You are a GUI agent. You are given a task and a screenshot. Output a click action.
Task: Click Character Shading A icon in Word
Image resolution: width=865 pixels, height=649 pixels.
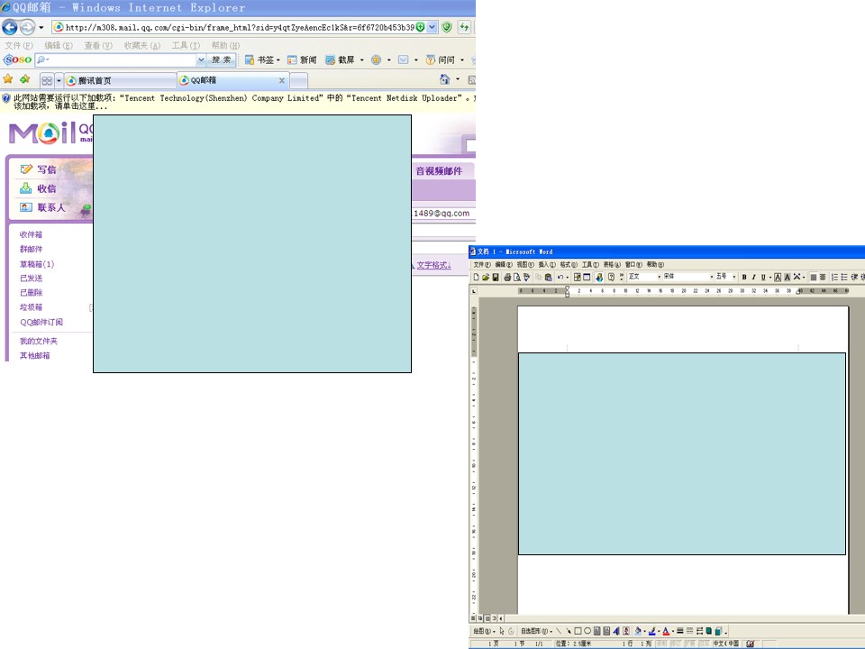[x=788, y=277]
